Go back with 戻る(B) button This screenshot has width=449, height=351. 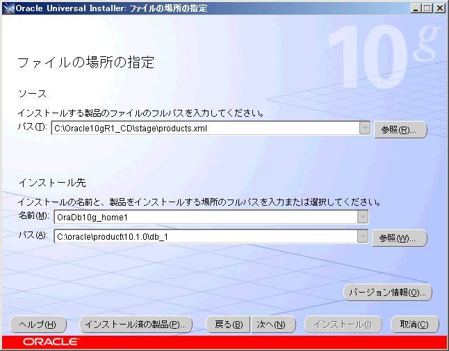(x=228, y=325)
